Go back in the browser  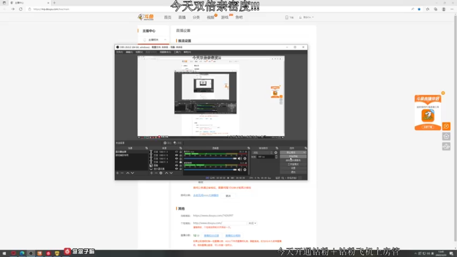(x=5, y=9)
